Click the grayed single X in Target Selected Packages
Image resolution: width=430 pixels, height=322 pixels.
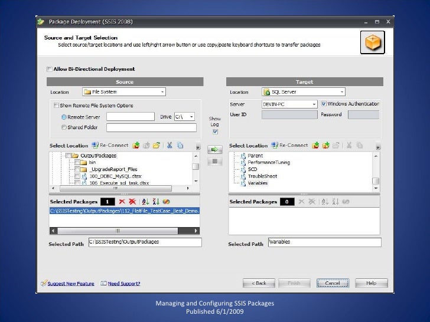pyautogui.click(x=301, y=202)
